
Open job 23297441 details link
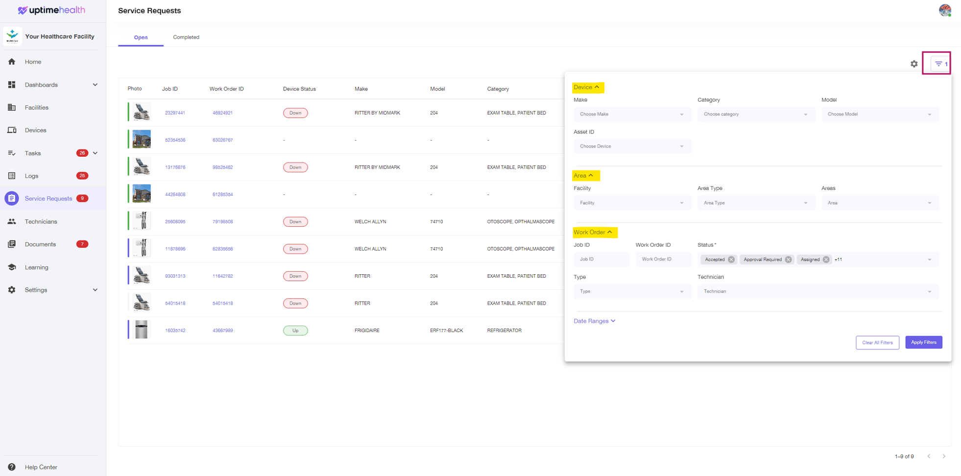pos(175,113)
